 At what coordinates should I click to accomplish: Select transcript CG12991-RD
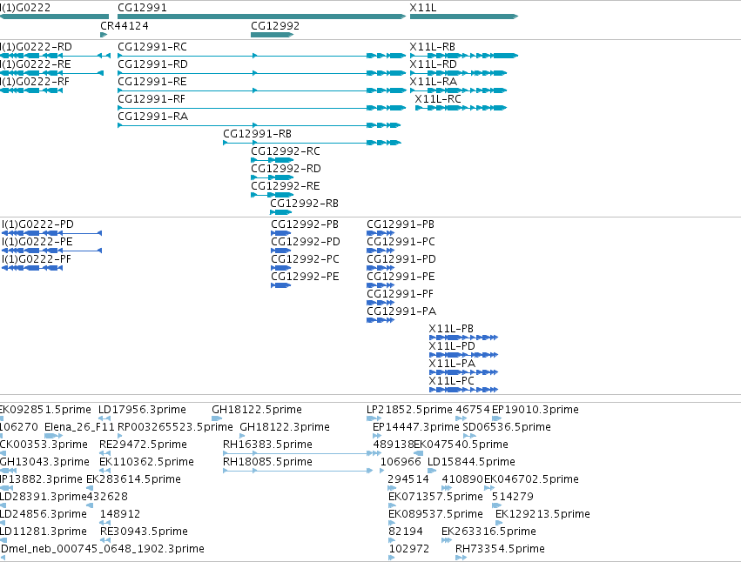(x=261, y=73)
